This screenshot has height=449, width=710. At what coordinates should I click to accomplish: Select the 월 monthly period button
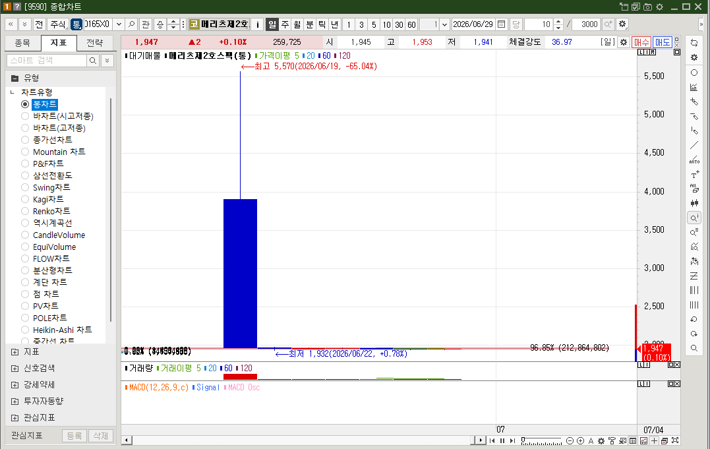pos(297,24)
